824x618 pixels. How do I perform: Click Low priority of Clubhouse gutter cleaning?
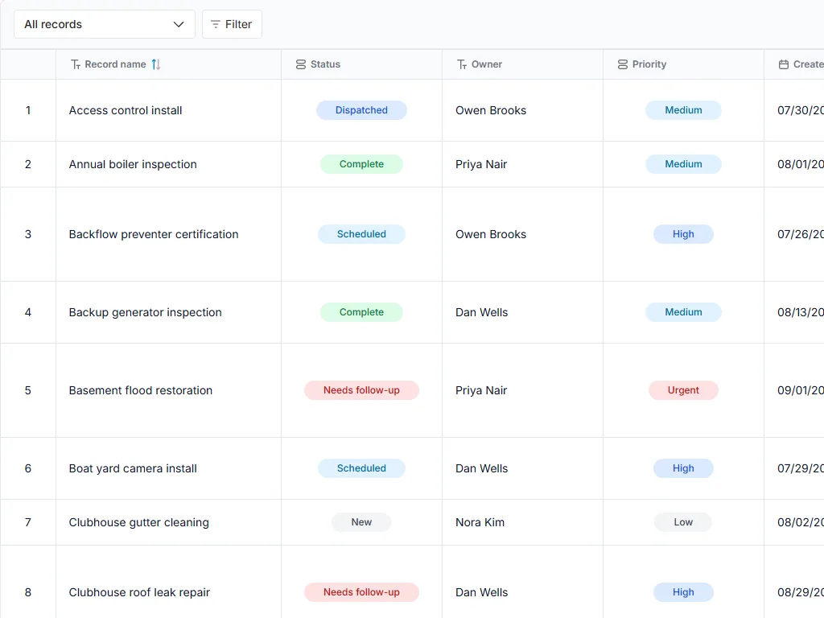click(683, 522)
